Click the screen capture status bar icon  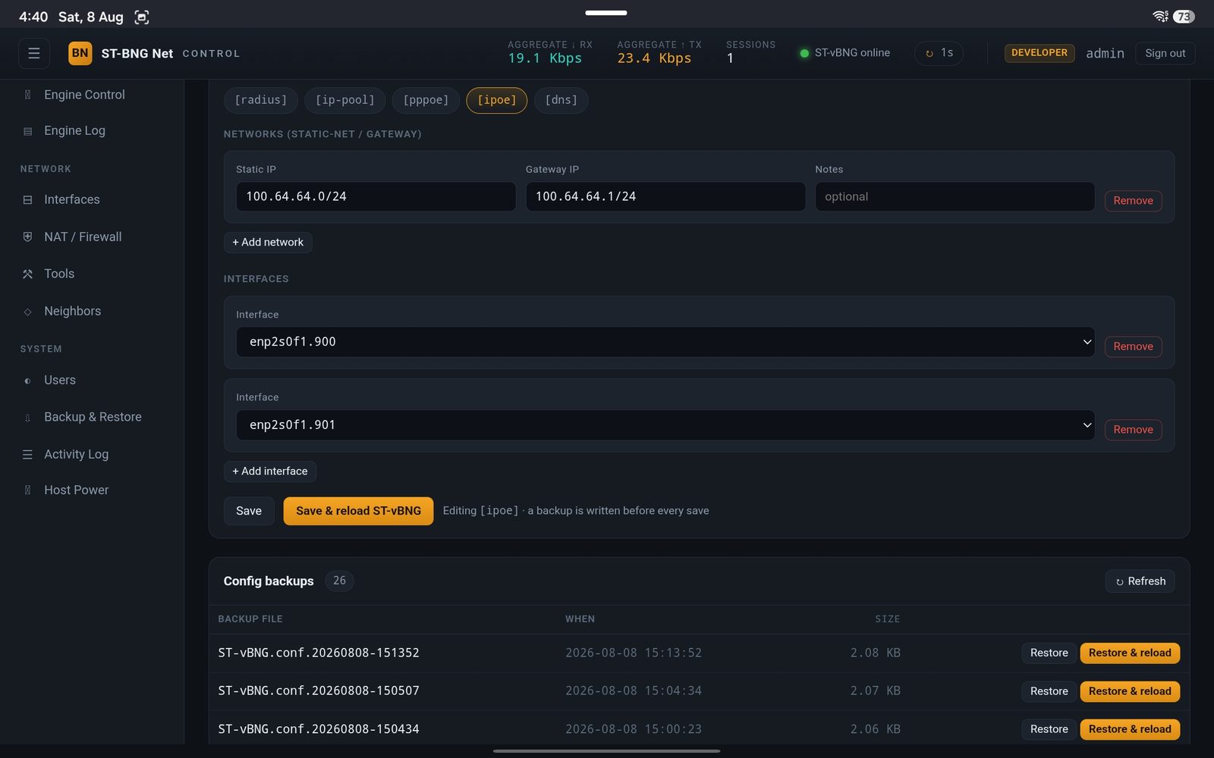coord(141,17)
